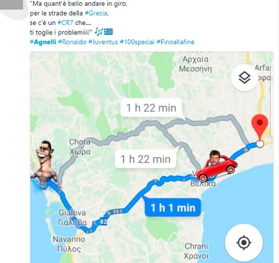Click the Greek flag emoji
The width and height of the screenshot is (279, 263).
click(x=108, y=32)
